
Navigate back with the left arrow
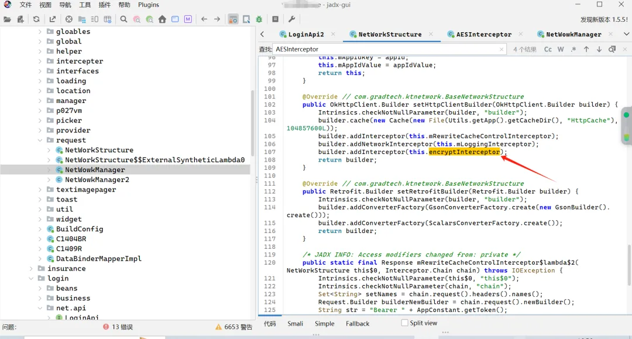(204, 19)
